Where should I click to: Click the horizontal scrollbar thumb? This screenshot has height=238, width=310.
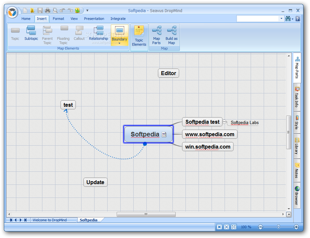pos(146,214)
